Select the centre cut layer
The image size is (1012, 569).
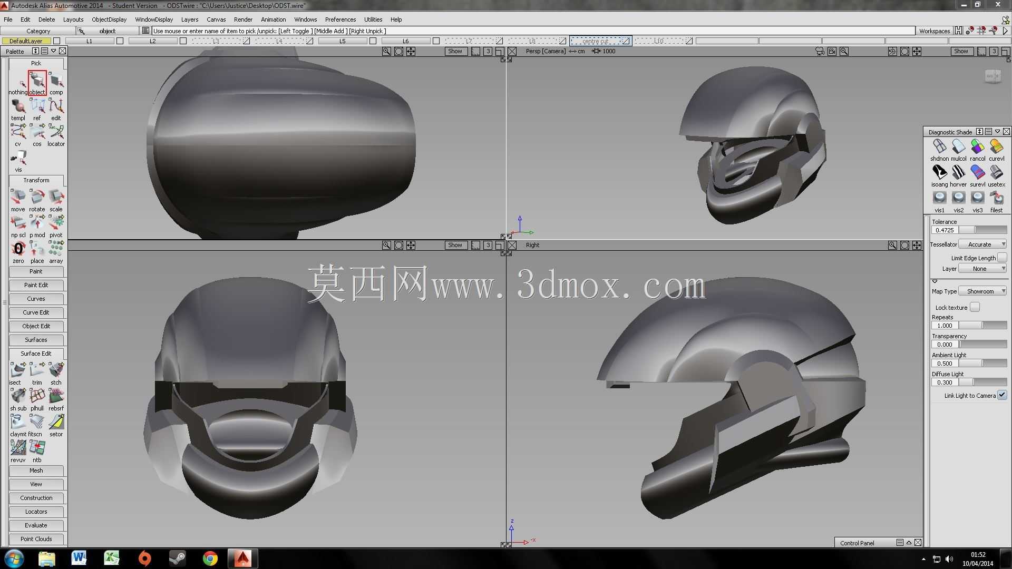pyautogui.click(x=596, y=41)
